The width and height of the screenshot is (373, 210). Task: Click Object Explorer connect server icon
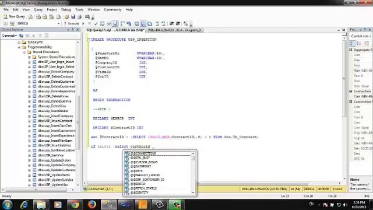click(x=21, y=36)
